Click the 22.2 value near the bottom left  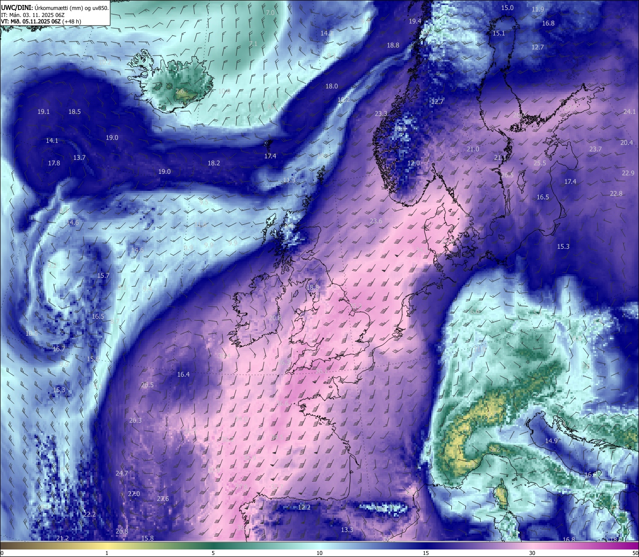click(x=89, y=515)
